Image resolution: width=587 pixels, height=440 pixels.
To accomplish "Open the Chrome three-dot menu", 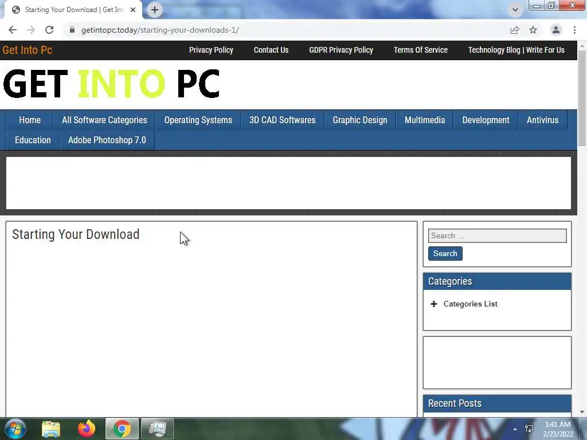I will 574,30.
